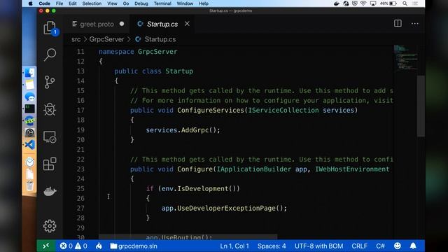448x252 pixels.
Task: Select the Startup.cs tab
Action: 162,24
